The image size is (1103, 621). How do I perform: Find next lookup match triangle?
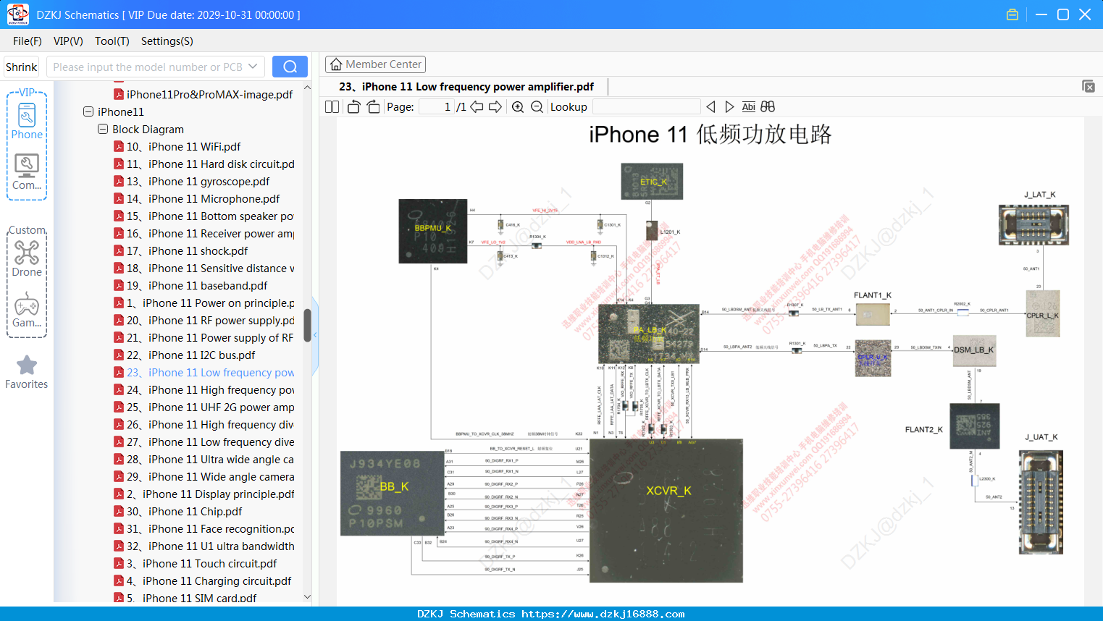click(x=729, y=107)
